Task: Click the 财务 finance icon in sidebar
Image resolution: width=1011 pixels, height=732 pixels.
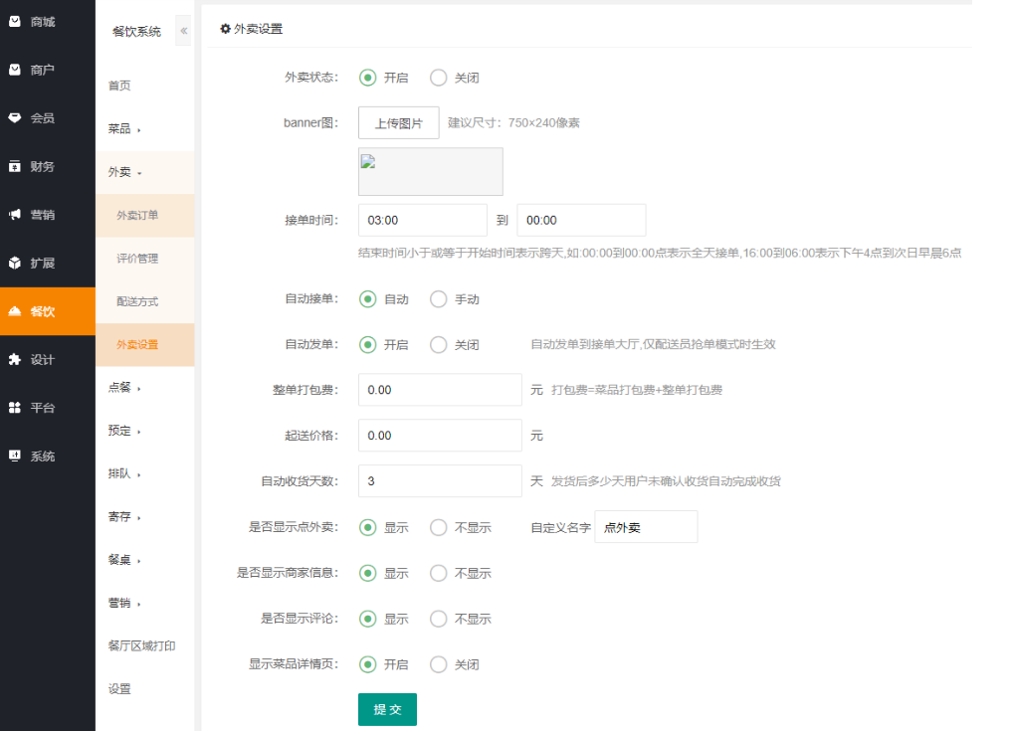Action: (x=15, y=166)
